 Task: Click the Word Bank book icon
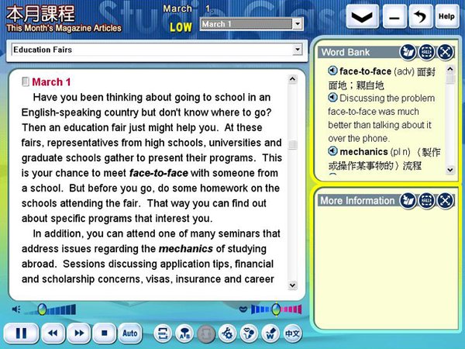[x=408, y=52]
